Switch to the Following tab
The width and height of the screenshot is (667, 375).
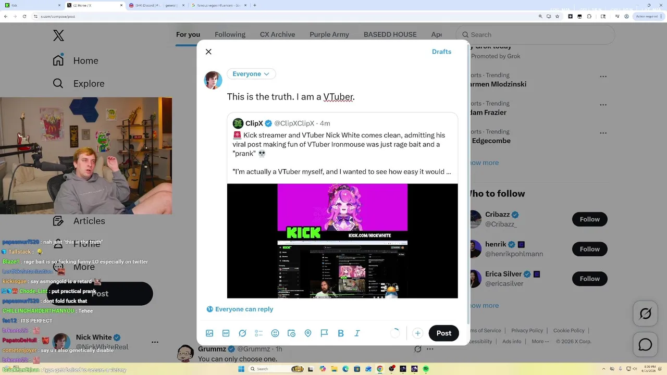[230, 34]
